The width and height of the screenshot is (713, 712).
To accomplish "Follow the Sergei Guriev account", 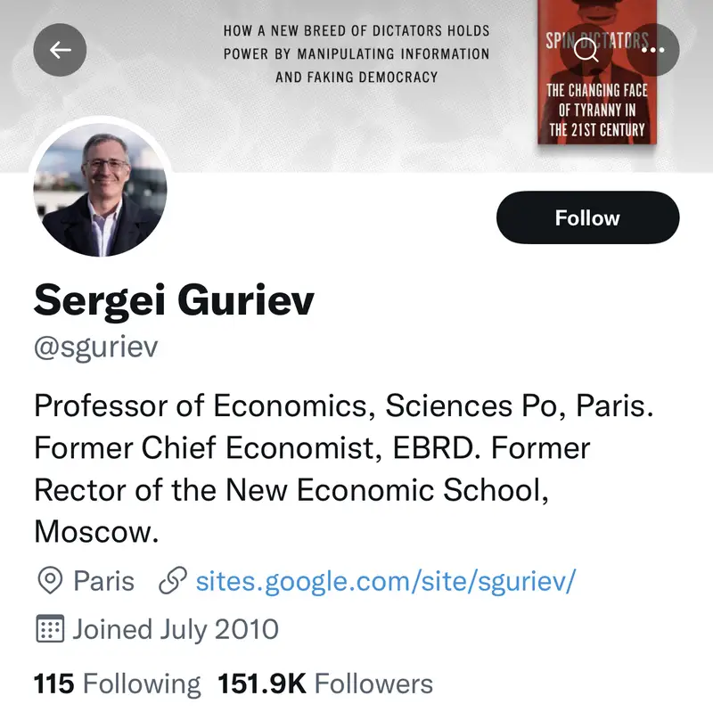I will tap(587, 217).
